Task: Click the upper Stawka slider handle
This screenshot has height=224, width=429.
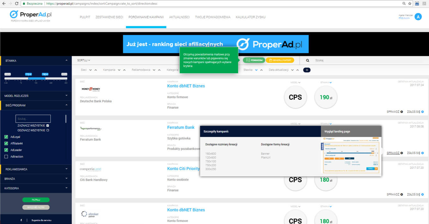Action: (45, 74)
